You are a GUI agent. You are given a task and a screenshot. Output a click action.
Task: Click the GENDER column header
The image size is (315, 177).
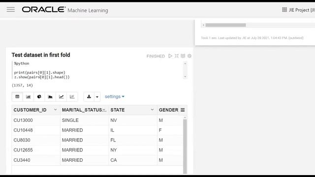coord(168,110)
